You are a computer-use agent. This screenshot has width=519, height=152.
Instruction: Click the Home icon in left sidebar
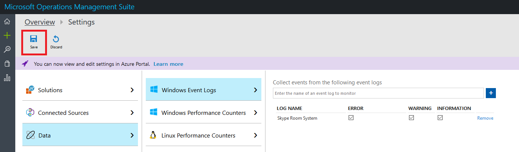tap(7, 22)
